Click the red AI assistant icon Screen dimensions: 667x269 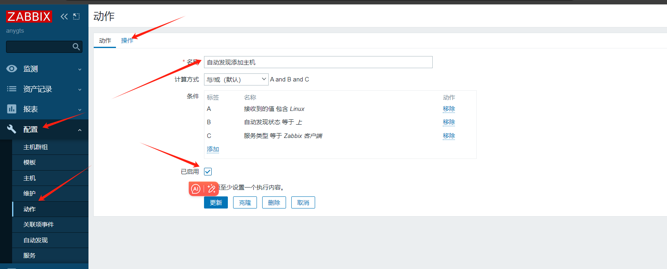pyautogui.click(x=196, y=189)
